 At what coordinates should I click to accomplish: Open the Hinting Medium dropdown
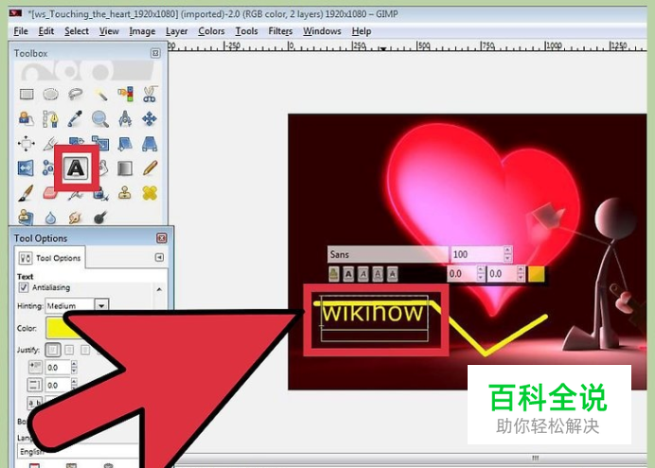[101, 305]
